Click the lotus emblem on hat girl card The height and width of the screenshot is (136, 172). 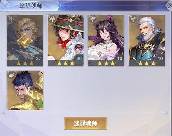click(x=52, y=19)
